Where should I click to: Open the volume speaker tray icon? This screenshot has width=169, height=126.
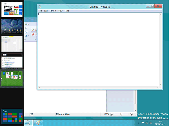[x=151, y=123]
